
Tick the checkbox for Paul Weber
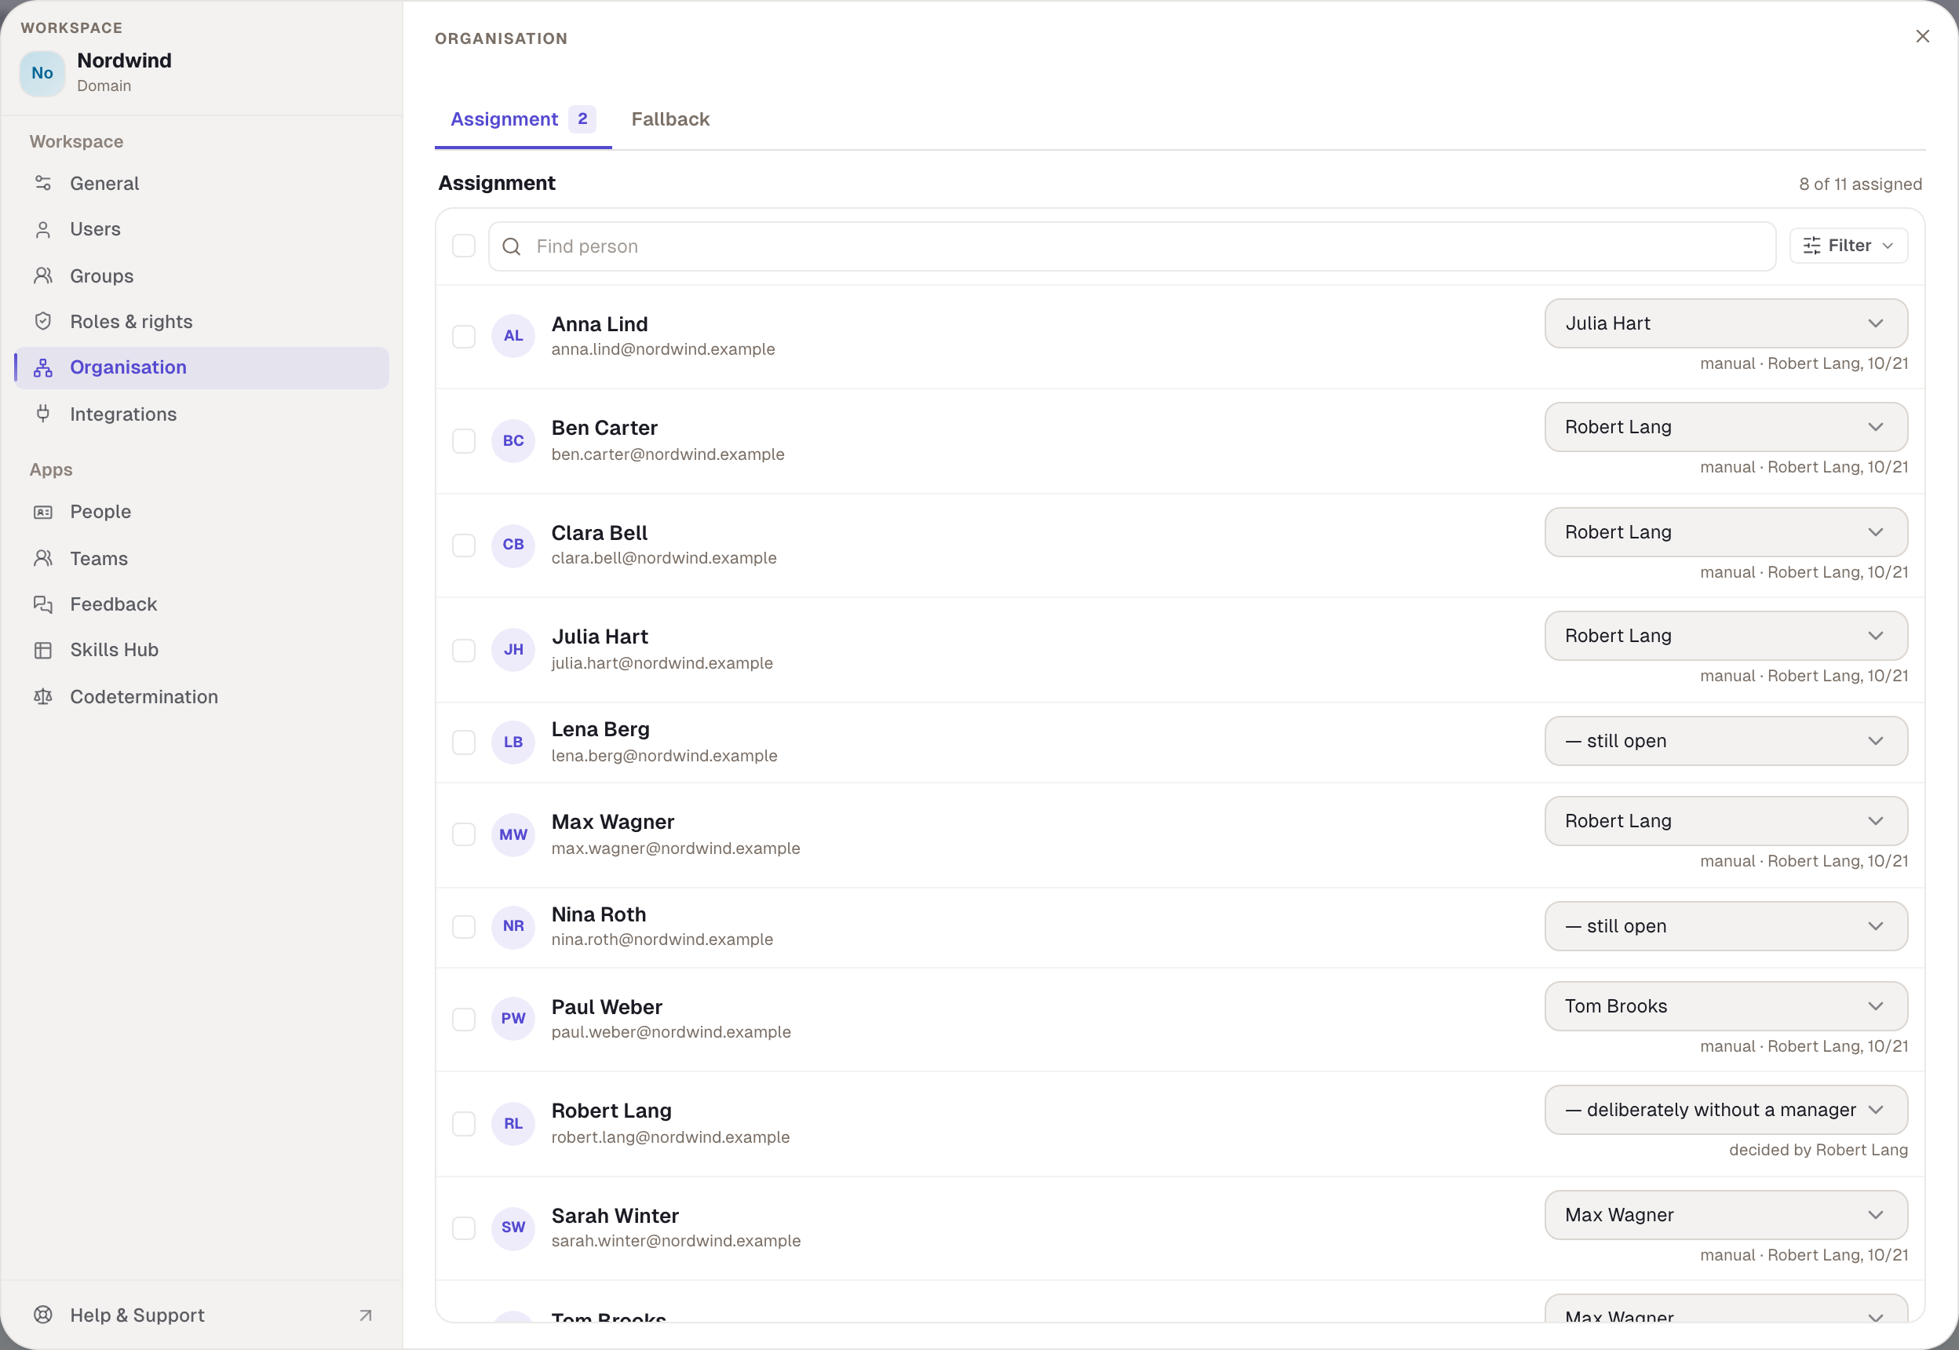[x=464, y=1020]
